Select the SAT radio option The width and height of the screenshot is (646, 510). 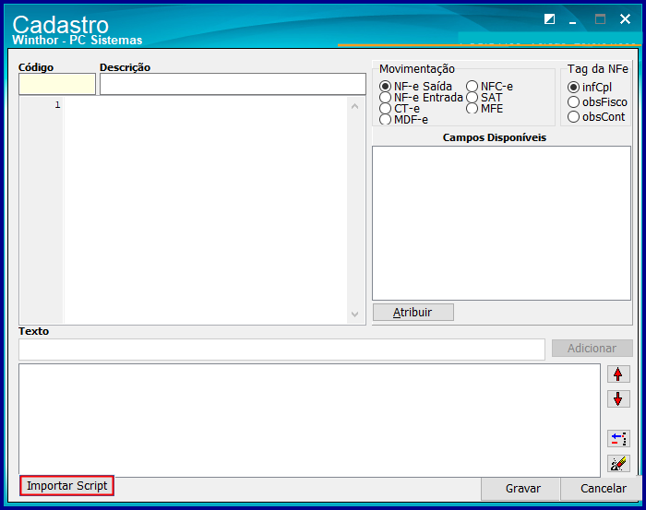(x=484, y=98)
